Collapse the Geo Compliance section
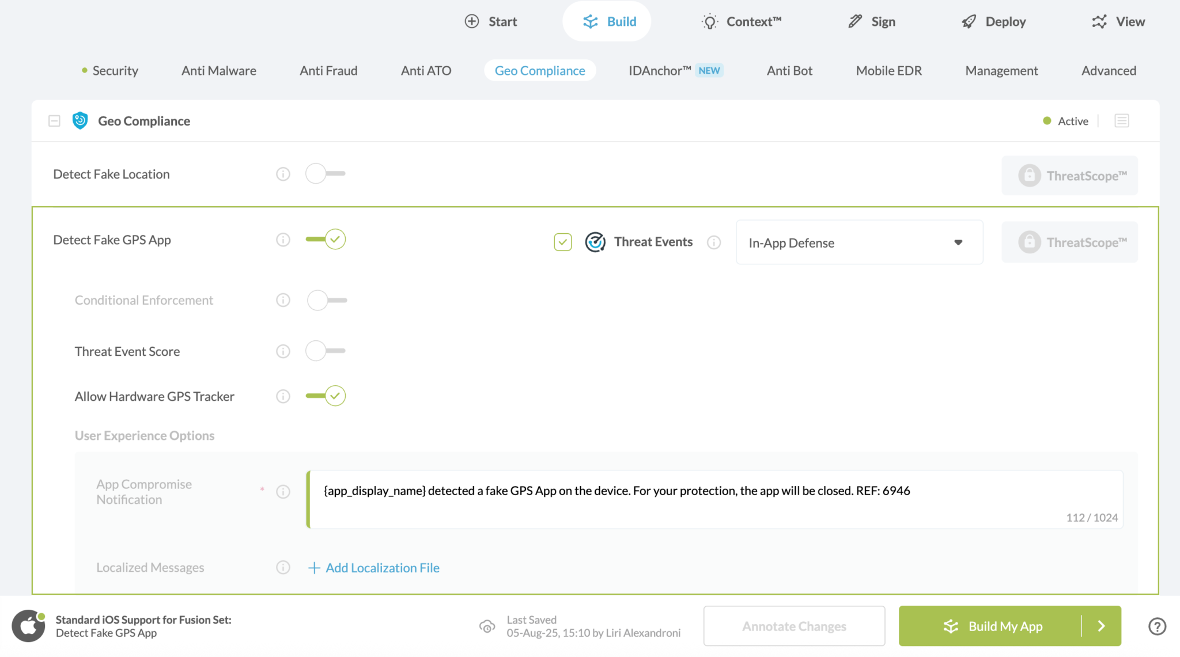Viewport: 1180px width, 657px height. pyautogui.click(x=54, y=121)
